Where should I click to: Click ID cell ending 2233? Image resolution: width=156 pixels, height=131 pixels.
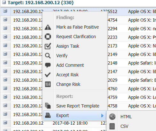point(112,37)
